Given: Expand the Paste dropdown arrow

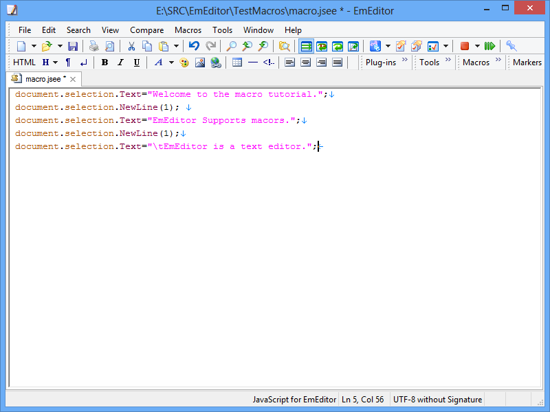Looking at the screenshot, I should (176, 46).
